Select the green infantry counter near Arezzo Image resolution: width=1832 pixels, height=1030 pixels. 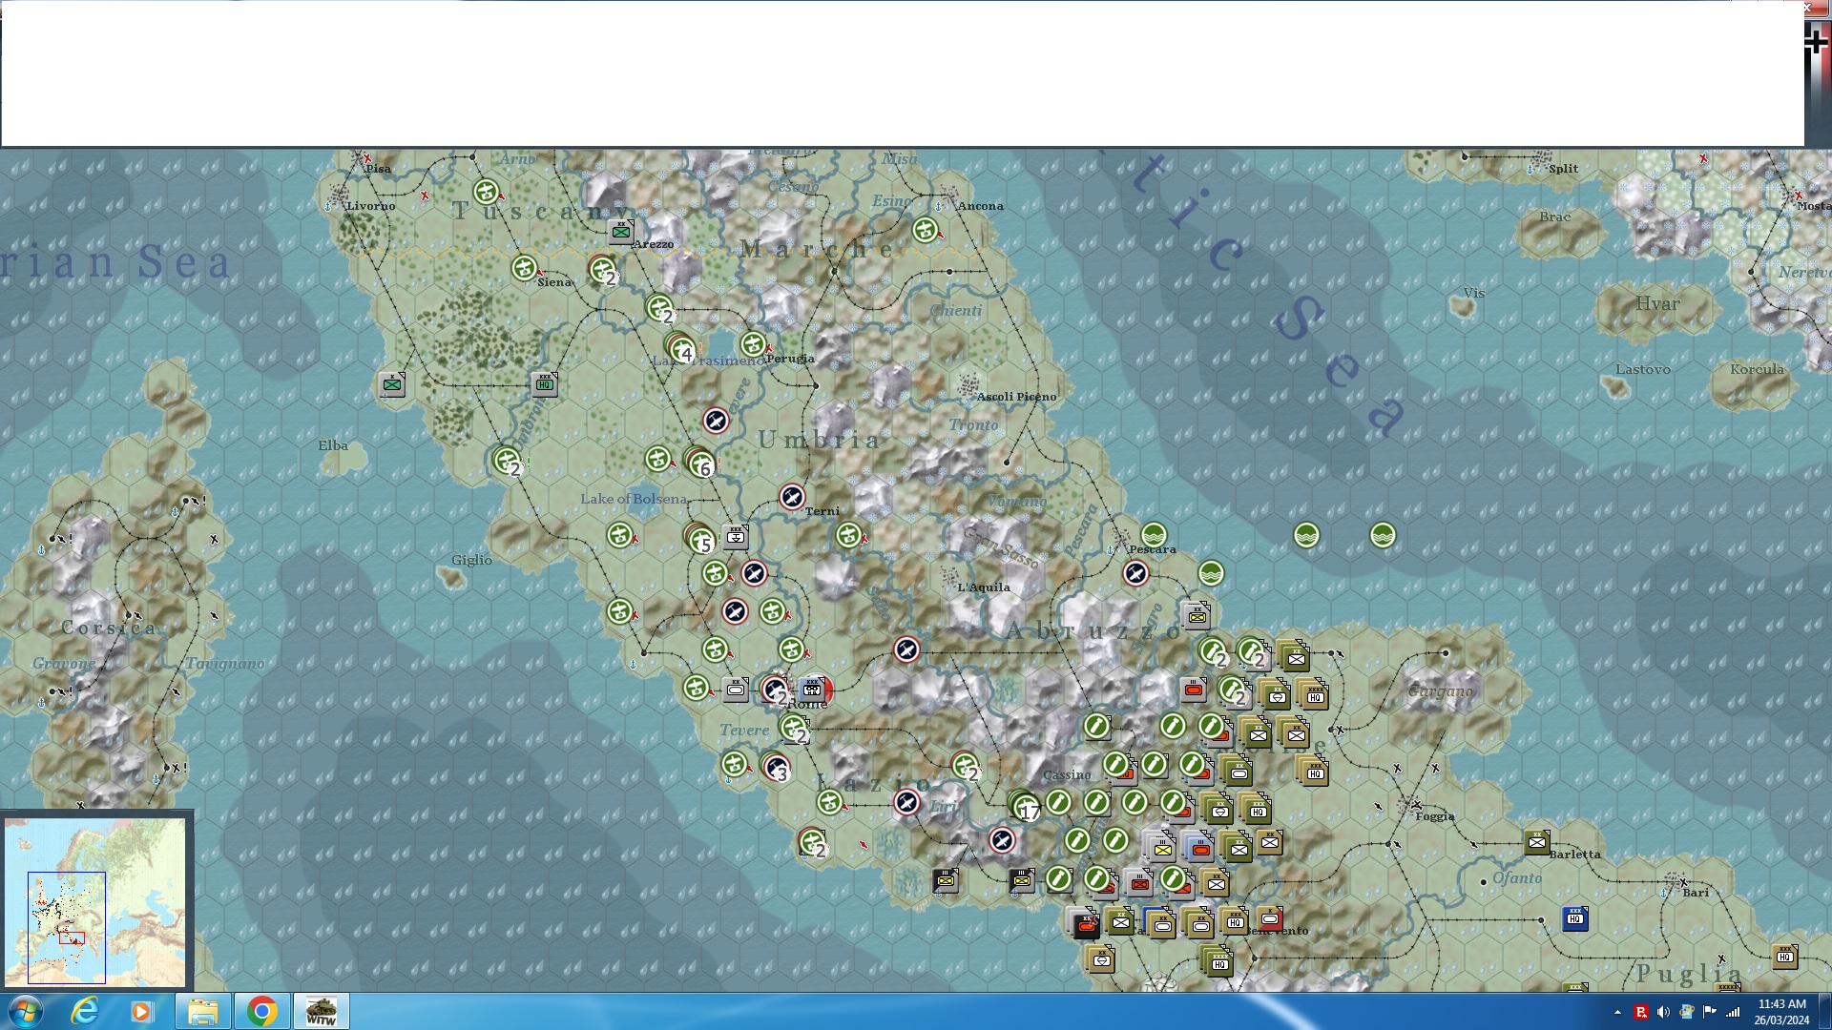point(621,231)
